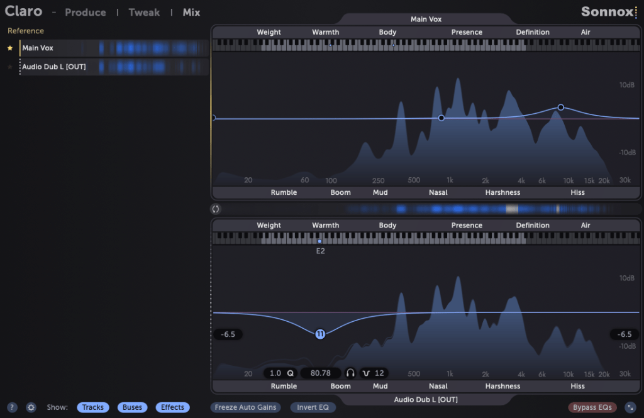This screenshot has height=418, width=644.
Task: Open the help question mark icon
Action: [x=12, y=407]
